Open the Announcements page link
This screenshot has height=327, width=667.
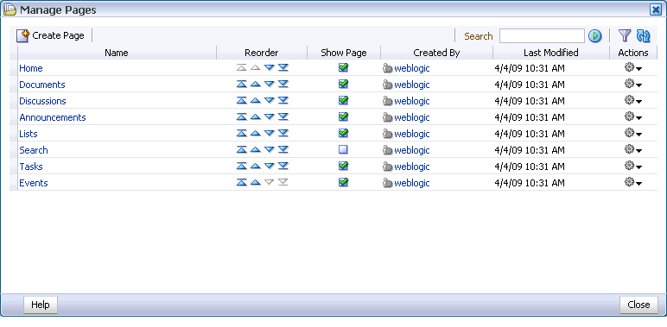click(x=53, y=117)
